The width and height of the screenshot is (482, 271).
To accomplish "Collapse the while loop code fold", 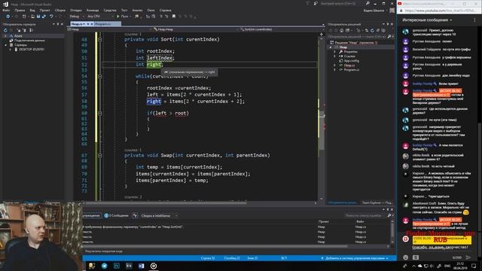I will [100, 76].
